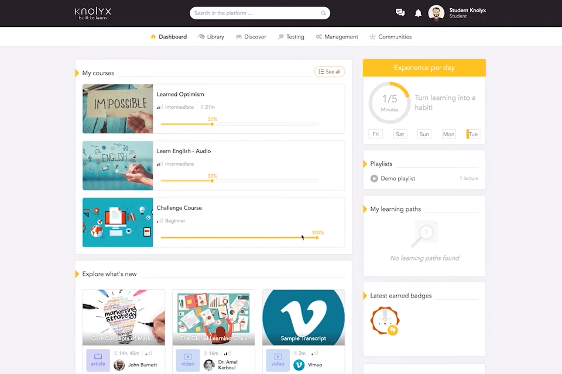Select the Tue day box

473,134
